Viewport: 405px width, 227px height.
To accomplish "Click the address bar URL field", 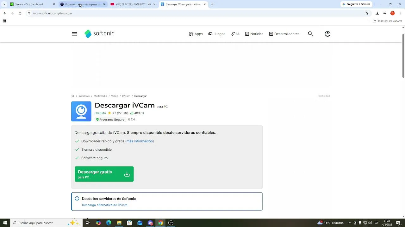I will pyautogui.click(x=198, y=13).
